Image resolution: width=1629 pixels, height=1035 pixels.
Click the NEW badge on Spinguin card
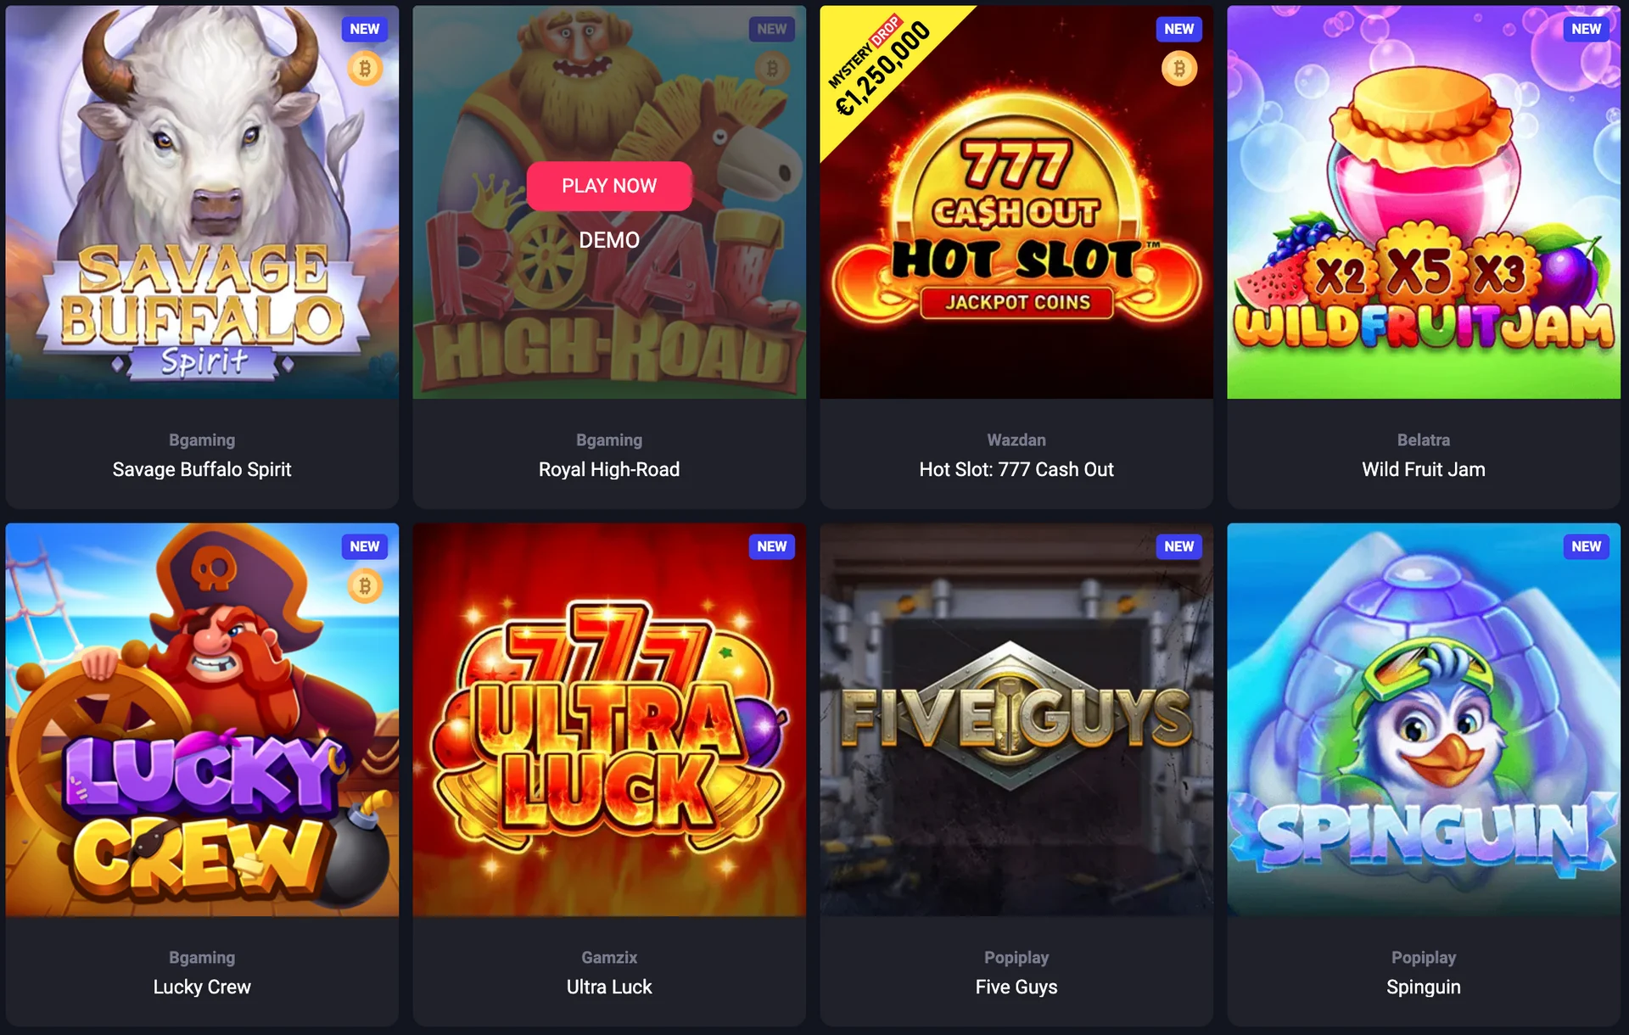tap(1586, 546)
